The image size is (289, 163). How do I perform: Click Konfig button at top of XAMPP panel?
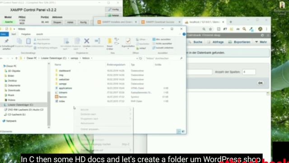113,10
